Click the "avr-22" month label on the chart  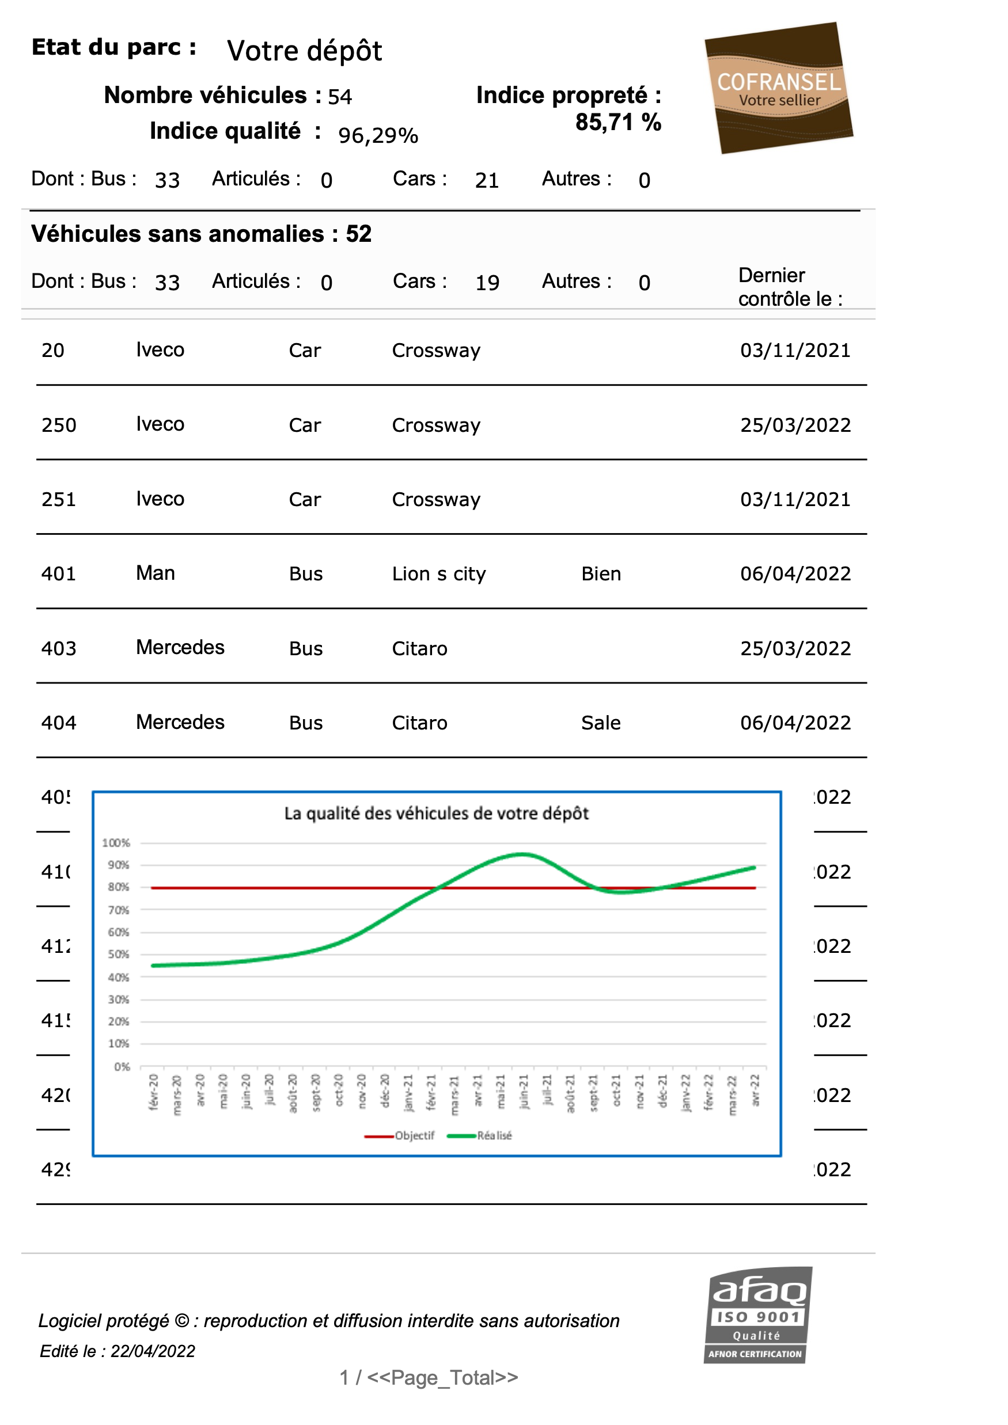click(x=755, y=1090)
